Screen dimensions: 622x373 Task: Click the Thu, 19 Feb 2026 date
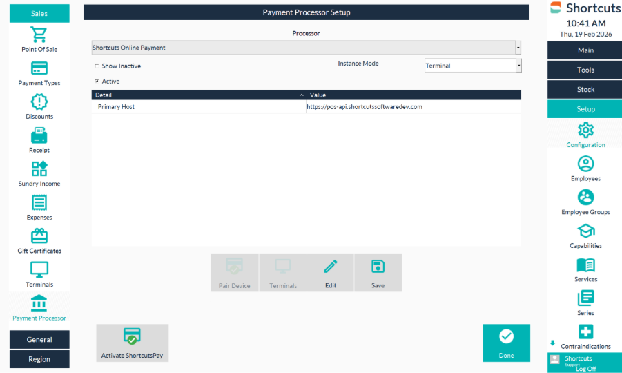pos(585,34)
